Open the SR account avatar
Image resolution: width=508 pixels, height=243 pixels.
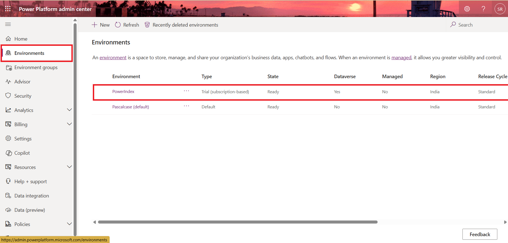(x=500, y=9)
